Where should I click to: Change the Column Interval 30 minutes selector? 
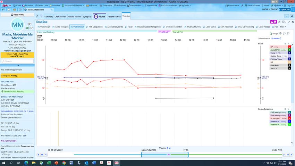pos(276,39)
